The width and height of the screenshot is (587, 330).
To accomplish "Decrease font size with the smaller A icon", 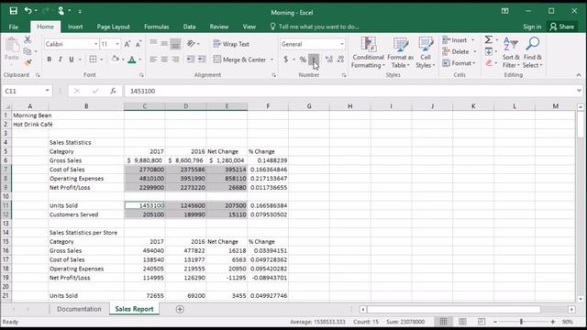I will coord(138,44).
